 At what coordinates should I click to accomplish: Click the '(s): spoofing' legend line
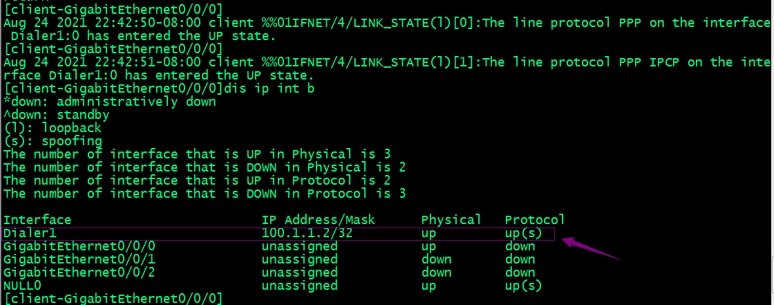pos(53,141)
